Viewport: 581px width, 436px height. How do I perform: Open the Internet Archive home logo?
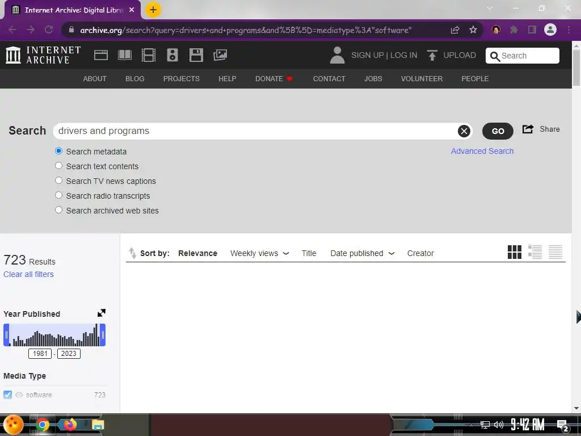coord(43,55)
